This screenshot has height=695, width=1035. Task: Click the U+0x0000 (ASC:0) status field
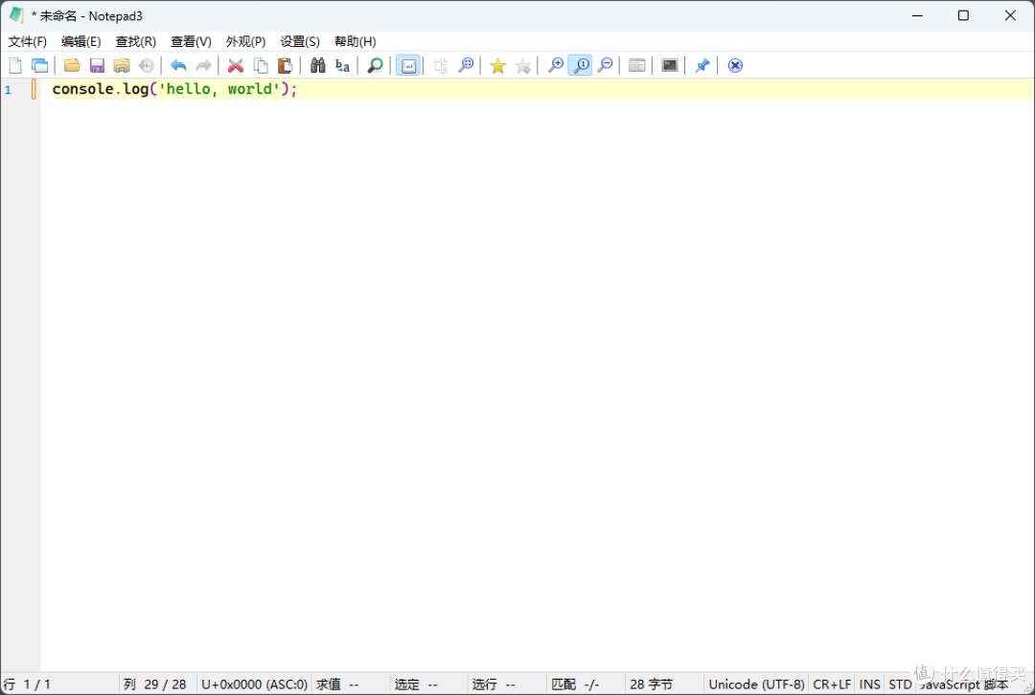tap(254, 684)
